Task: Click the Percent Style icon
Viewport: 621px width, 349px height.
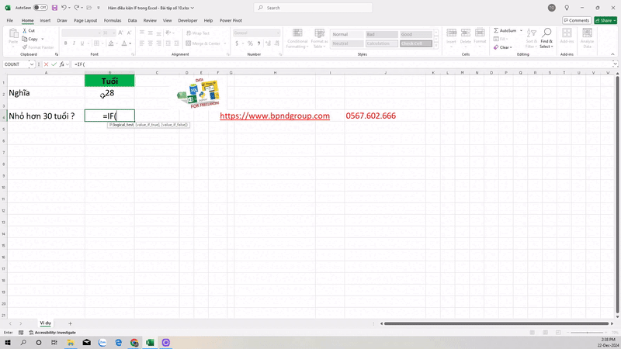Action: point(250,43)
